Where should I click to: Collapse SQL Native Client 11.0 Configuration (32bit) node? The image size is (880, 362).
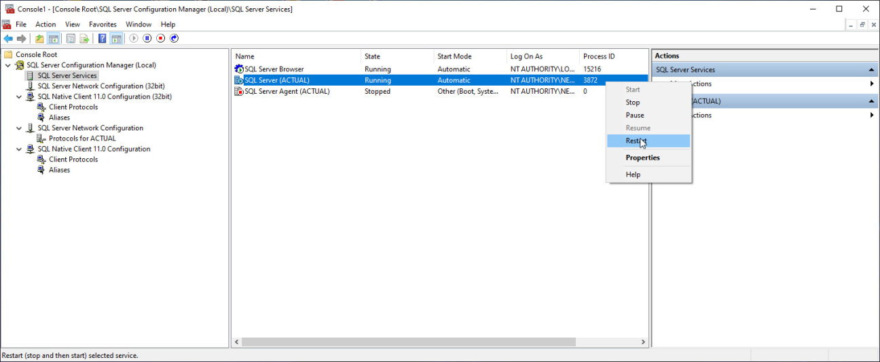19,96
